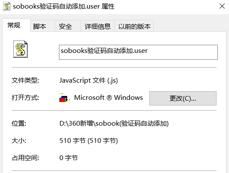This screenshot has height=173, width=229.
Task: Click the file name text field
Action: pos(138,52)
